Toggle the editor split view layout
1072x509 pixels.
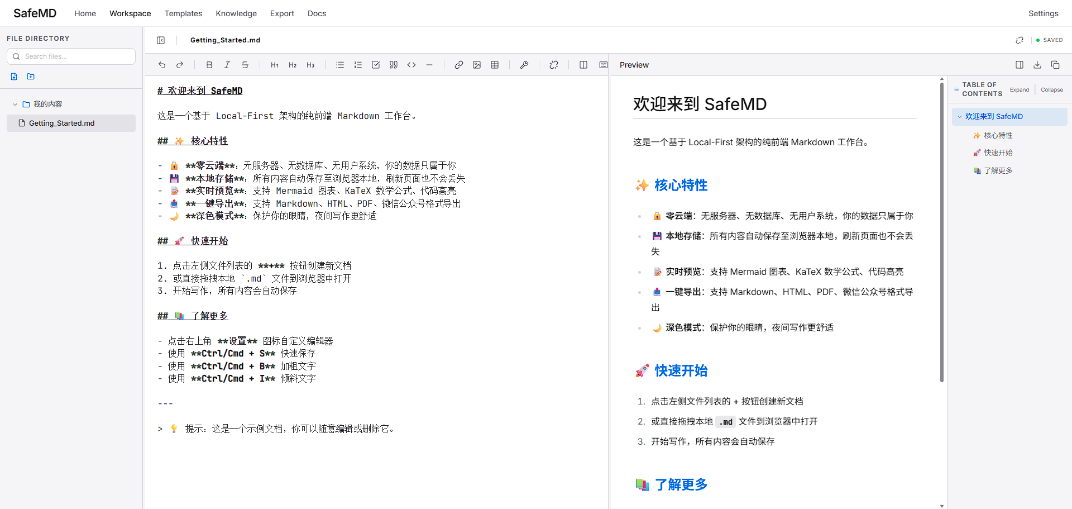(x=583, y=65)
